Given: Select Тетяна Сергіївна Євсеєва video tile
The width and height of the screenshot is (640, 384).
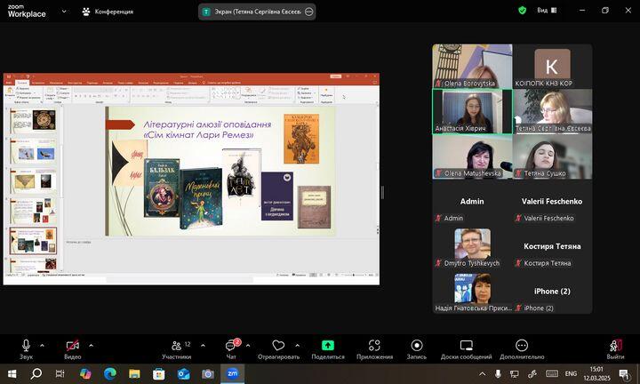Looking at the screenshot, I should (552, 111).
